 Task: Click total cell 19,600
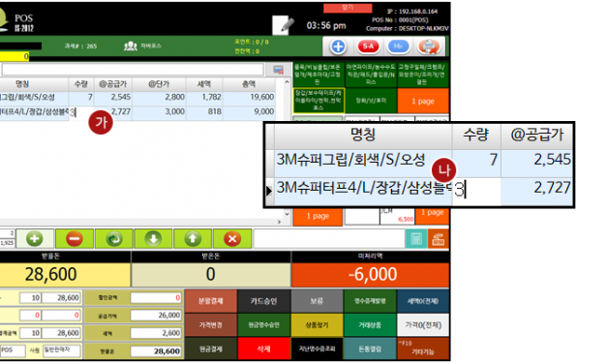[x=249, y=97]
